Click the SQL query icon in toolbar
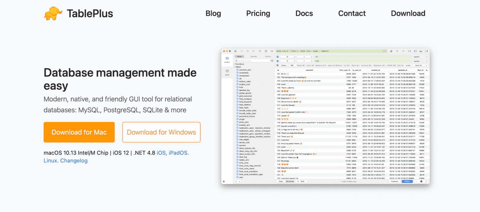The height and width of the screenshot is (212, 480). coord(272,51)
